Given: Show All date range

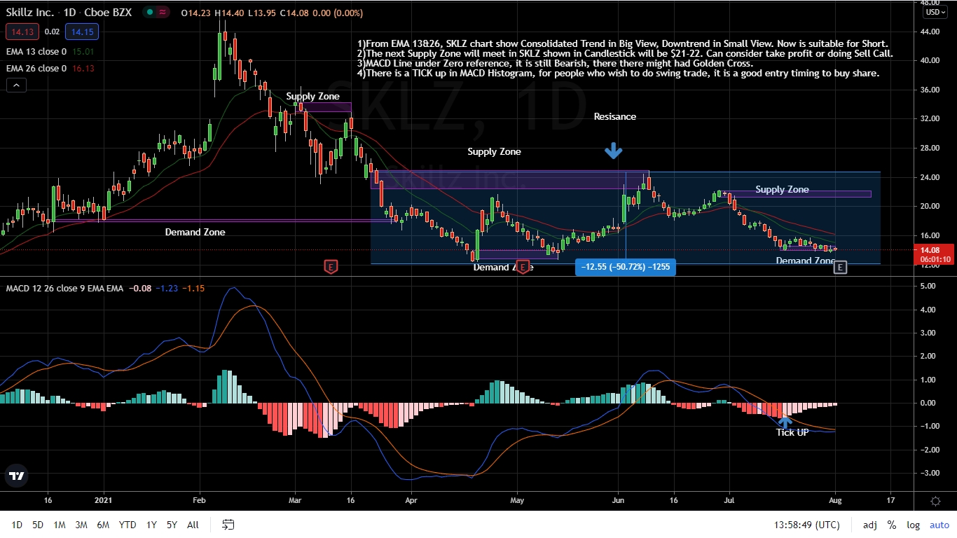Looking at the screenshot, I should tap(193, 525).
